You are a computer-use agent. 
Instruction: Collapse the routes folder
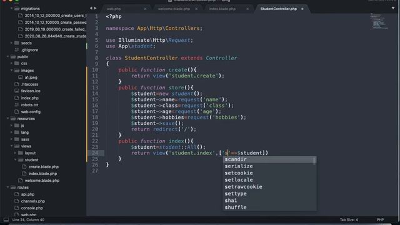[7, 187]
